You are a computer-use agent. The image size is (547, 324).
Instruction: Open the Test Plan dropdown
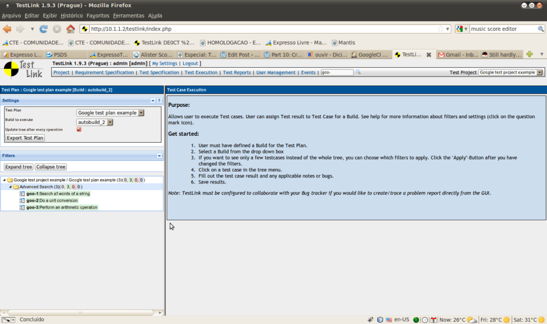click(111, 113)
